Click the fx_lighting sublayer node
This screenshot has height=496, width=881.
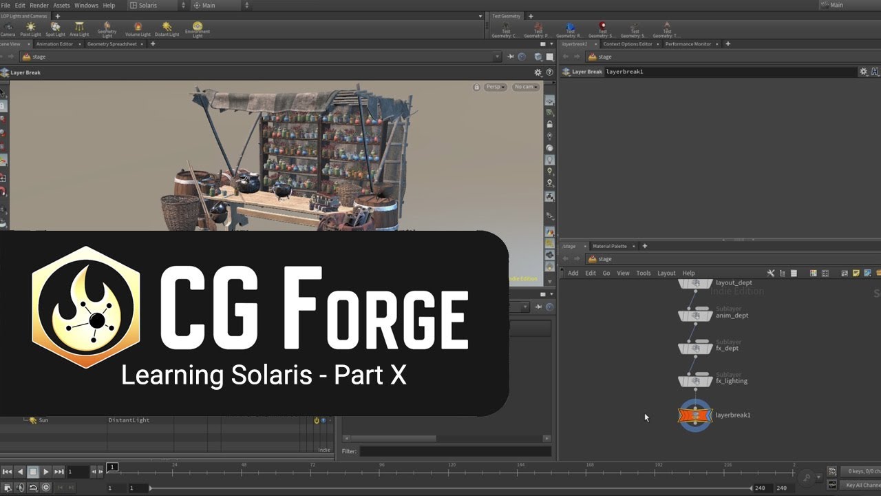click(x=695, y=380)
